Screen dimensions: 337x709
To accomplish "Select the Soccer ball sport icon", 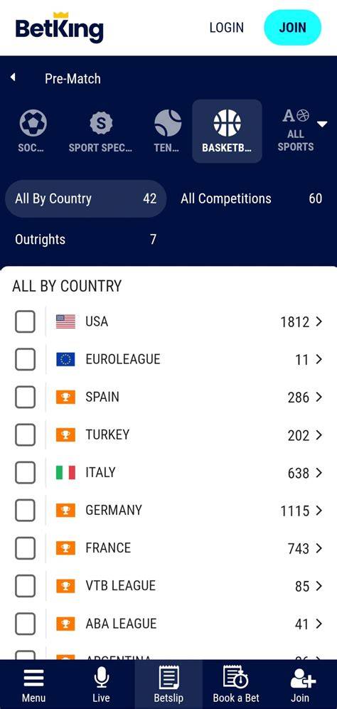I will tap(33, 124).
